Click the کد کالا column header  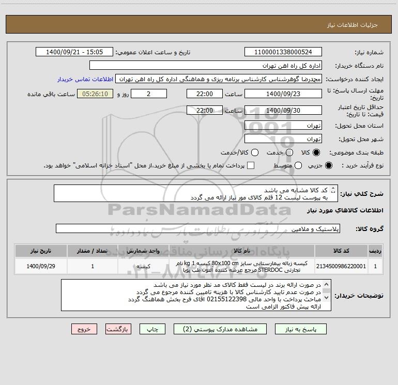tap(341, 251)
